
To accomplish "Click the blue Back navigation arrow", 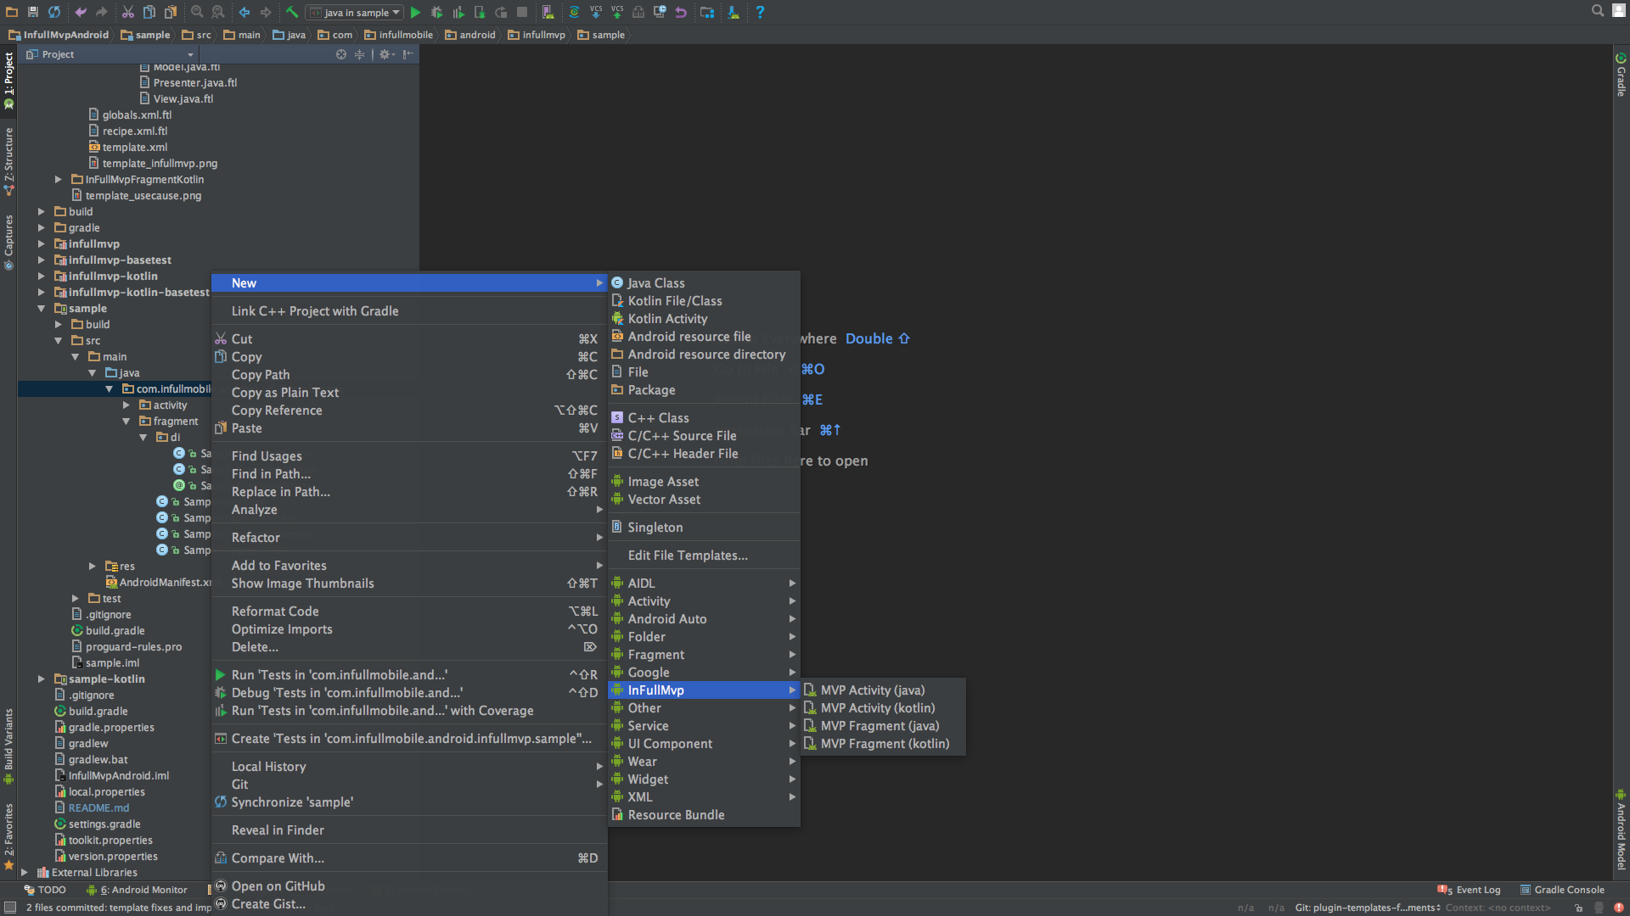I will tap(244, 12).
